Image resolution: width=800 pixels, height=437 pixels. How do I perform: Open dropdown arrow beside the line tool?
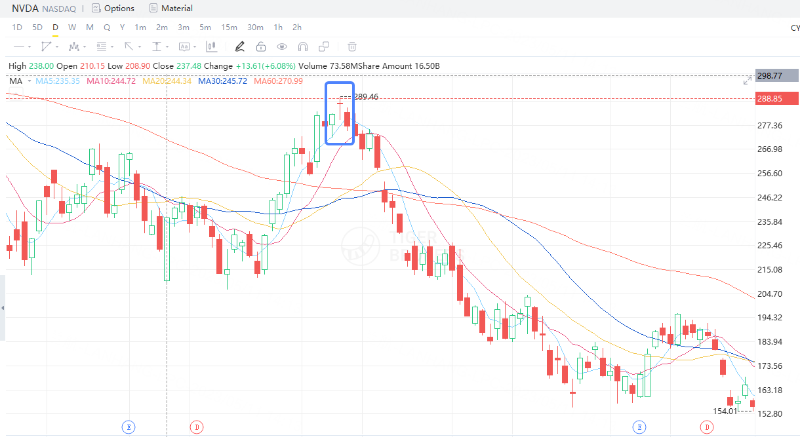[30, 47]
